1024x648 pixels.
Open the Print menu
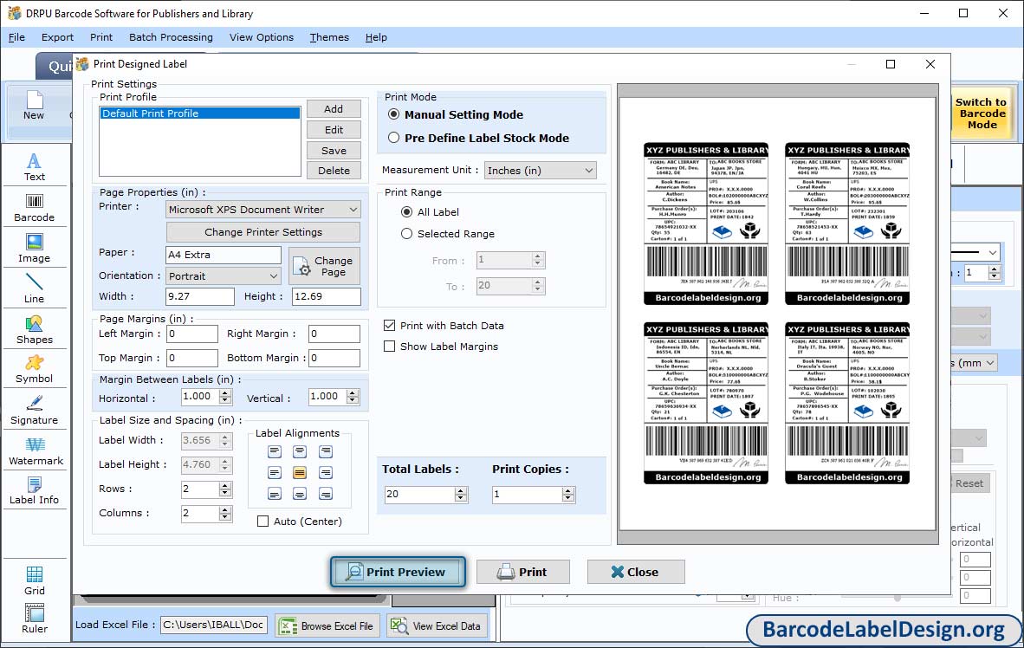tap(101, 37)
